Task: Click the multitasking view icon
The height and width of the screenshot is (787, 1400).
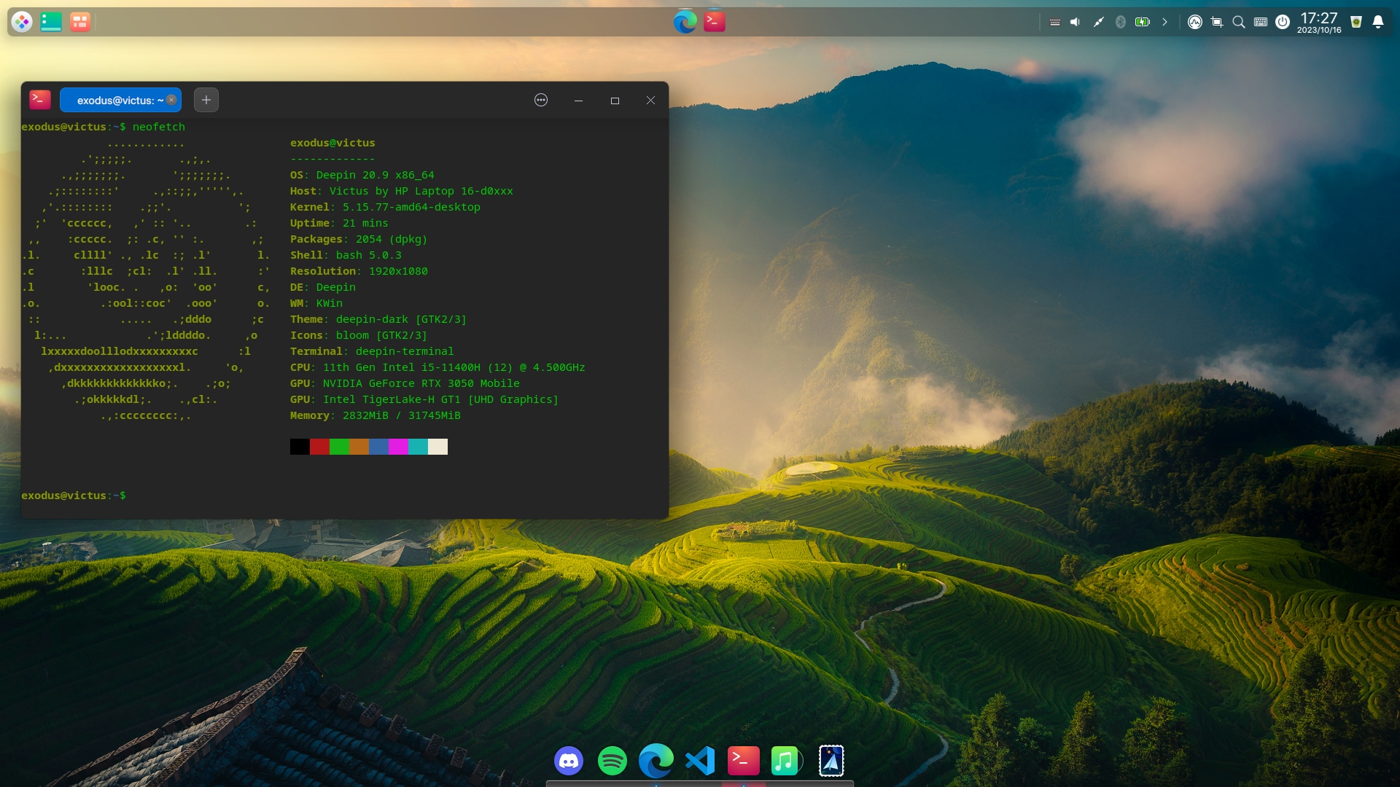Action: coord(79,22)
